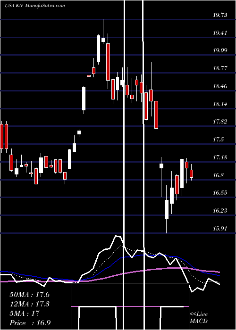Select the 16.8 price axis label
Viewport: 236px width, 330px height.
(219, 175)
